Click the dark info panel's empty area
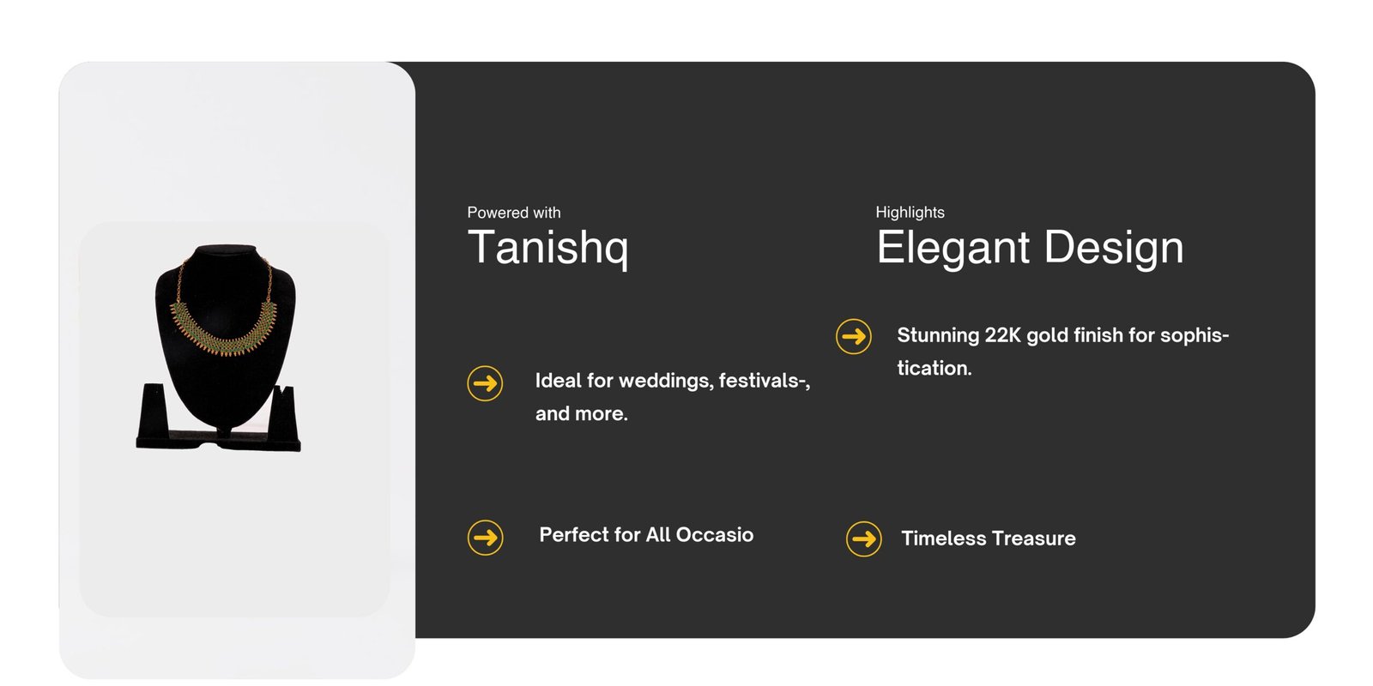 (x=1073, y=454)
